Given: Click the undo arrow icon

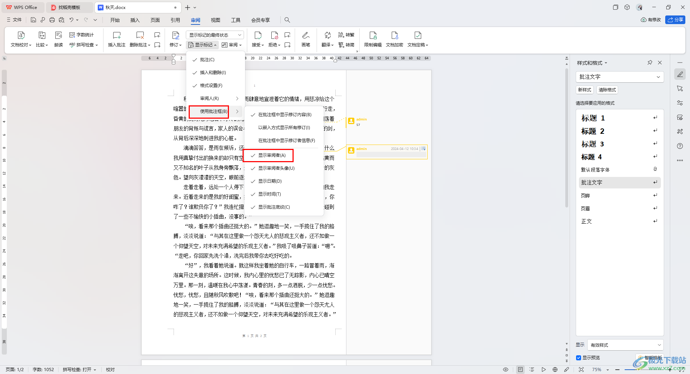Looking at the screenshot, I should tap(72, 20).
